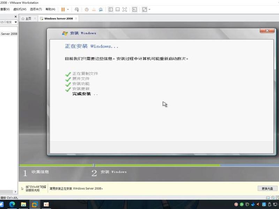Click the 正在复制文件 step
279x209 pixels.
pyautogui.click(x=85, y=73)
